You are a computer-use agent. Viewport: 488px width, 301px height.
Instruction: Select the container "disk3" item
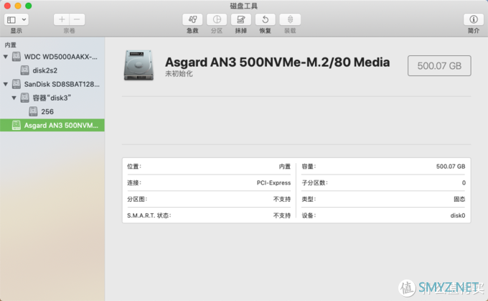click(52, 98)
